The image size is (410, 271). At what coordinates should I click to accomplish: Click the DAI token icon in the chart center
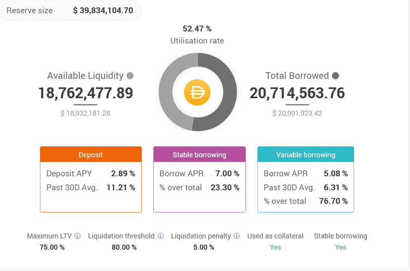[197, 92]
